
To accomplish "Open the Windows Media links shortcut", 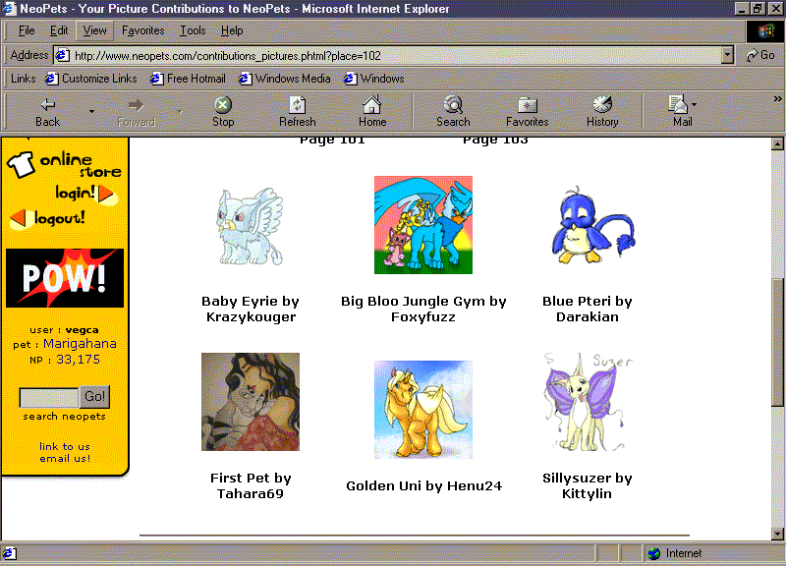I will point(285,79).
